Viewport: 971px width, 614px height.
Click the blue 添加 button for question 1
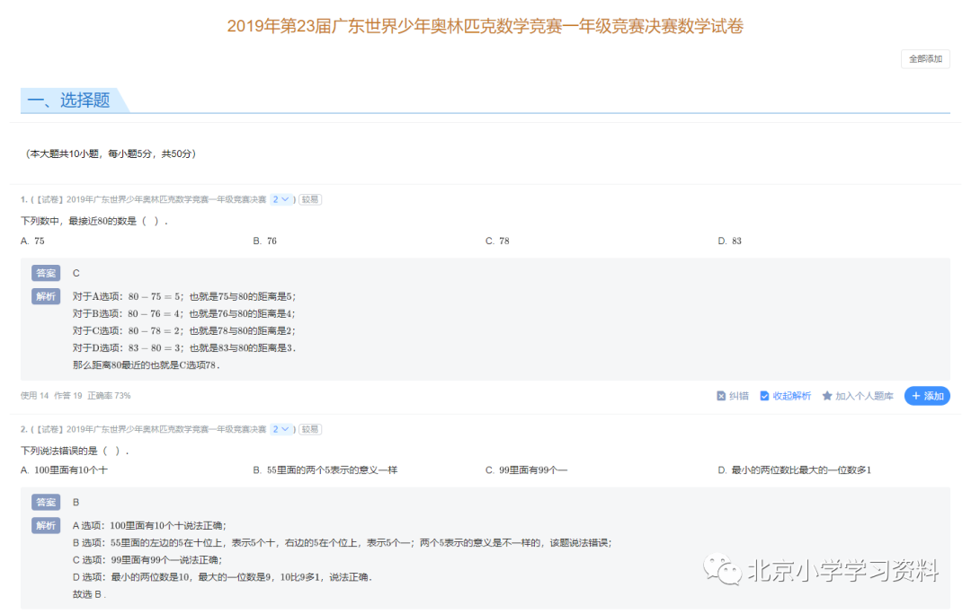pos(927,396)
